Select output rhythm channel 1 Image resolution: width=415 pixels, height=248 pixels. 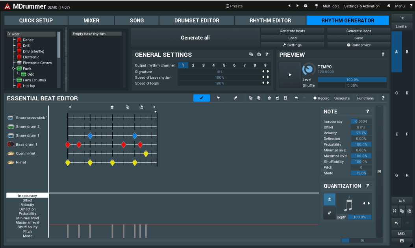click(x=183, y=65)
